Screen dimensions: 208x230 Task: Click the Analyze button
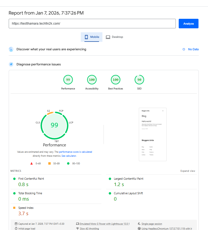[188, 24]
